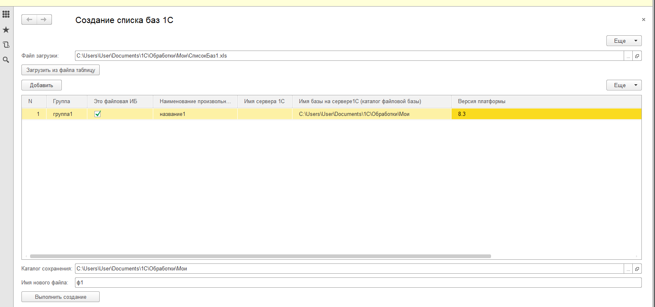
Task: Open the Файл загрузки path icon
Action: click(637, 56)
